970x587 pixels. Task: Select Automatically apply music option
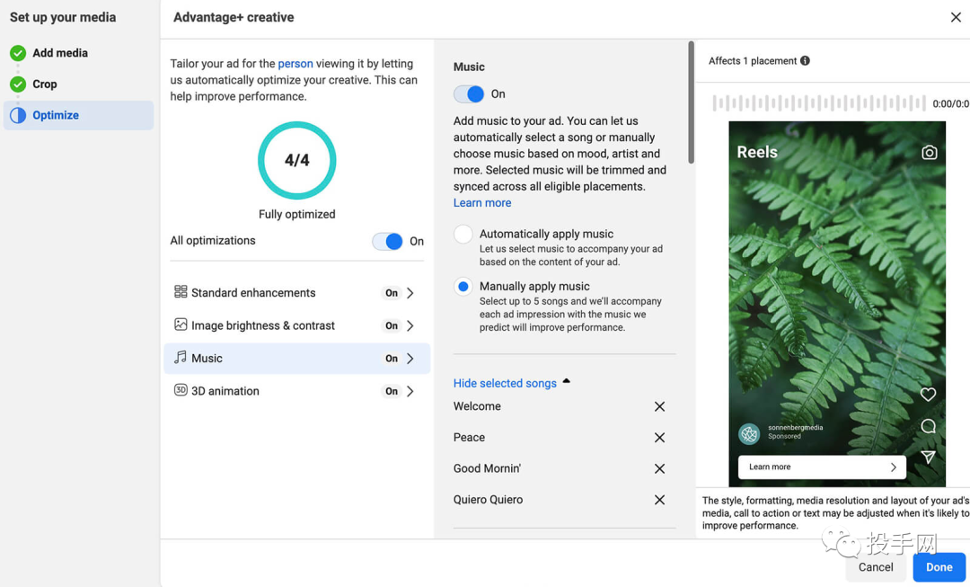(463, 235)
